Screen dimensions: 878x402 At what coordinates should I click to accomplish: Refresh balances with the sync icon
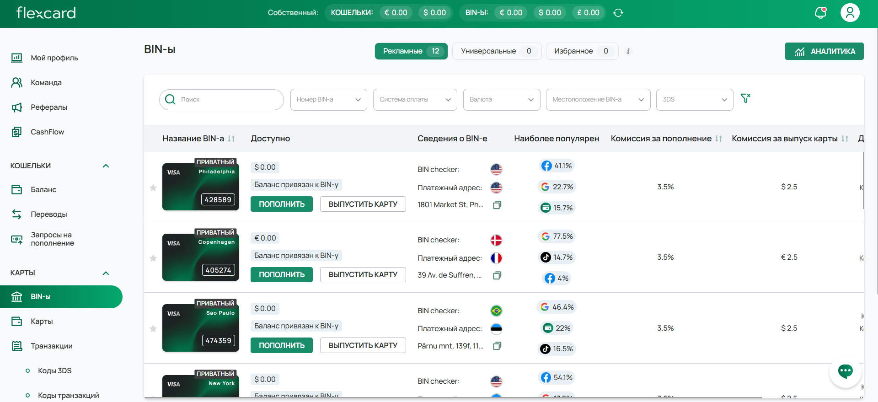point(618,13)
